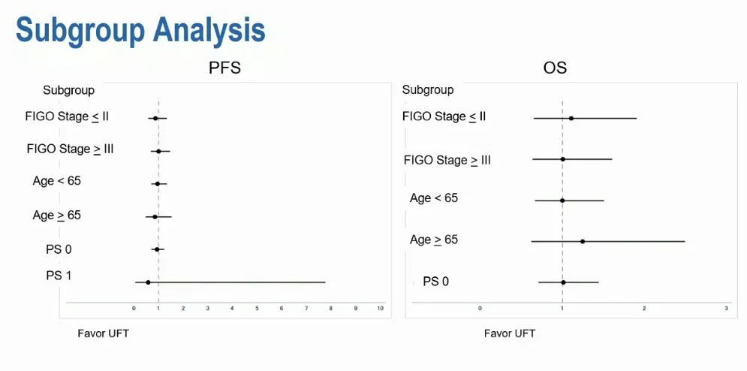Viewport: 747px width, 371px height.
Task: Click the Favor UFT label under OS chart
Action: click(x=509, y=333)
